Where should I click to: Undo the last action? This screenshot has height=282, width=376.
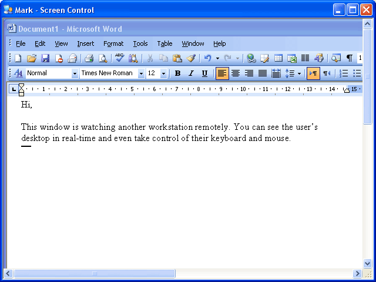tap(207, 58)
